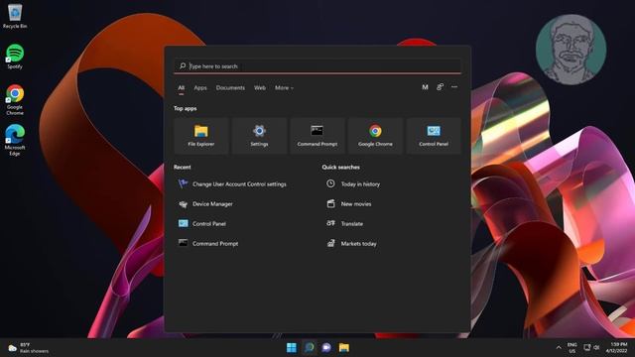Click the share/feedback icon in search panel

440,87
